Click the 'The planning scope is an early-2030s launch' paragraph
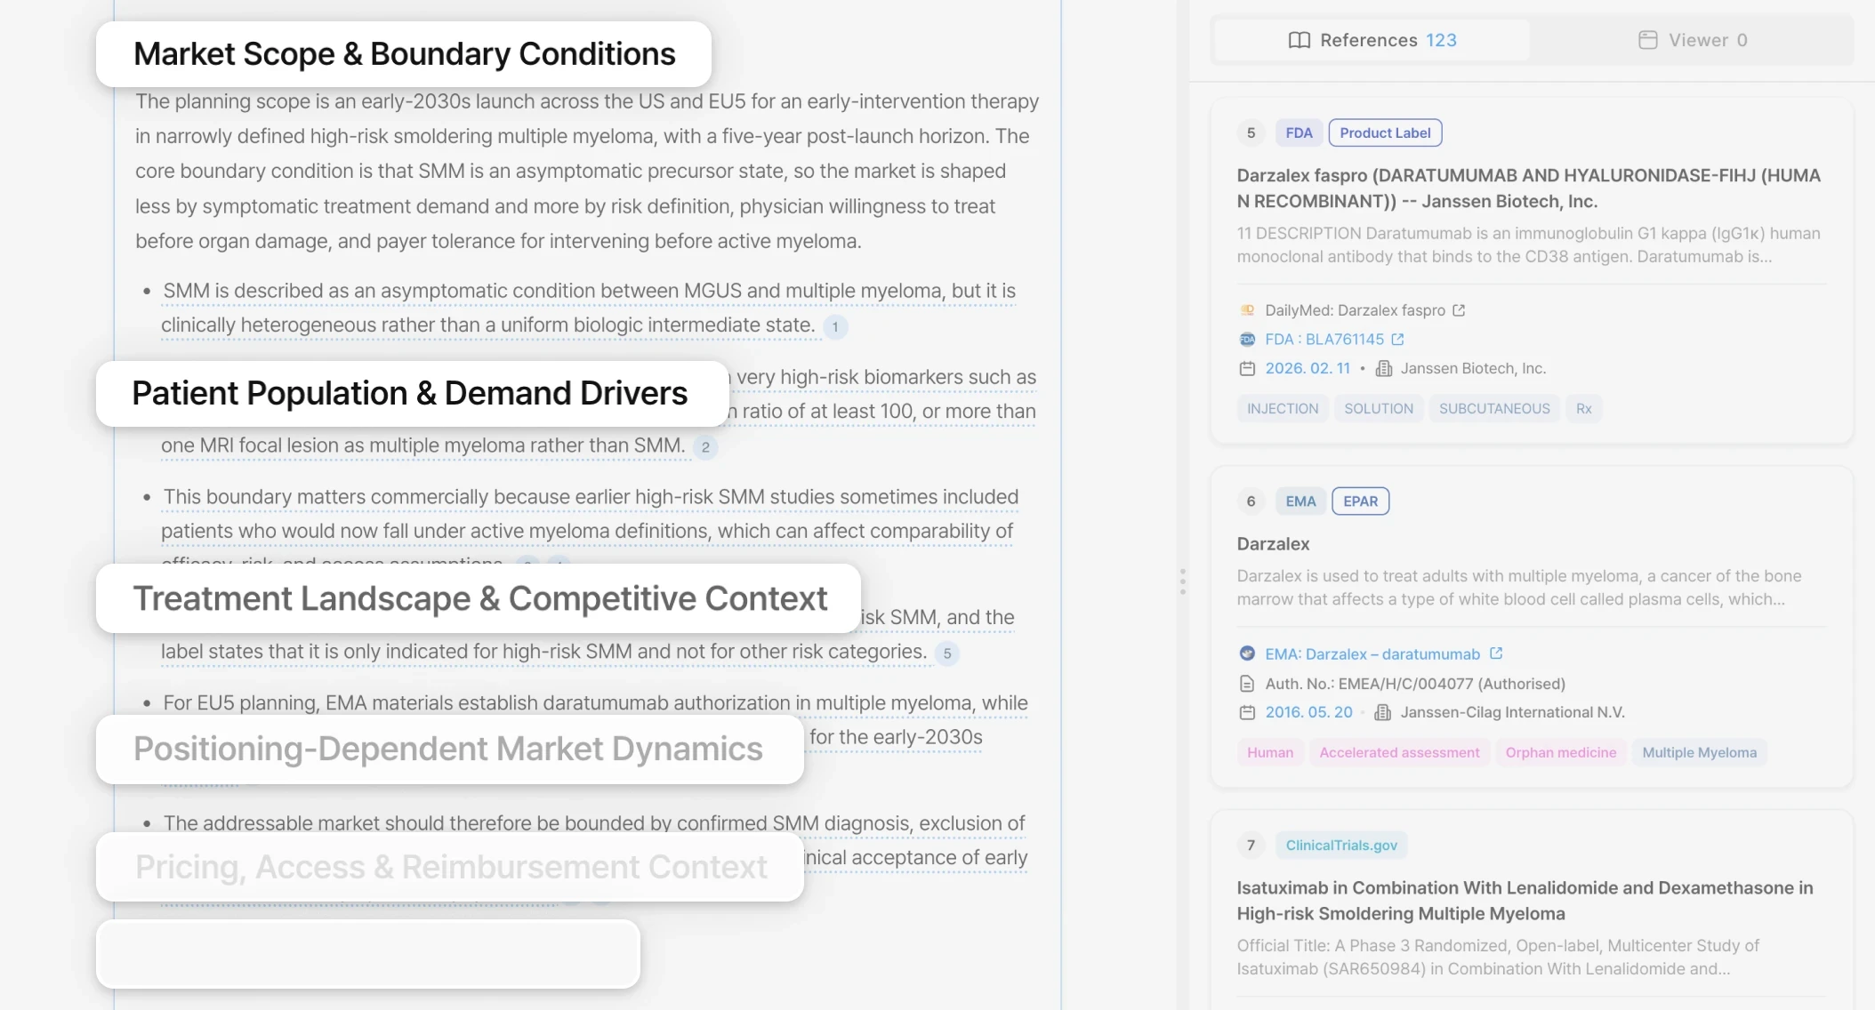 [587, 172]
